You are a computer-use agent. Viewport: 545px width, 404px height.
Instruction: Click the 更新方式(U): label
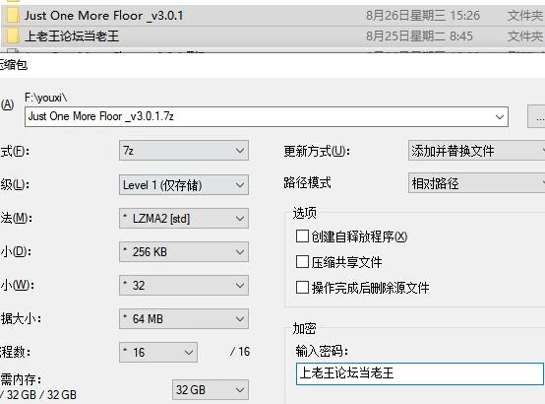[317, 151]
